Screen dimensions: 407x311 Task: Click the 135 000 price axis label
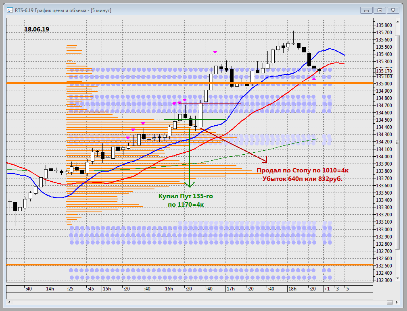pos(384,83)
